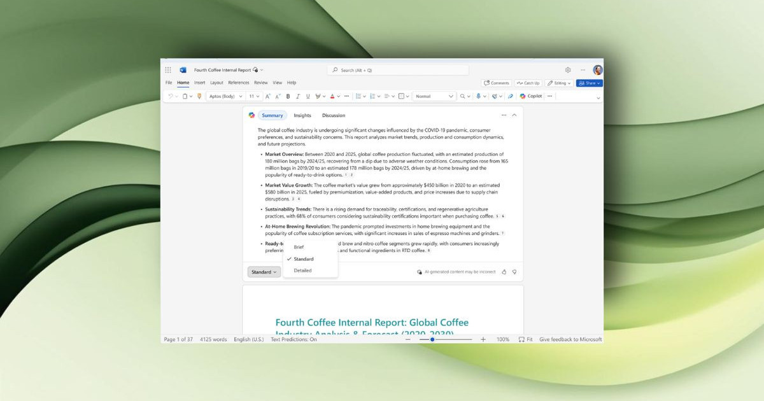Open more ribbon commands ellipsis
This screenshot has height=401, width=764.
[550, 96]
